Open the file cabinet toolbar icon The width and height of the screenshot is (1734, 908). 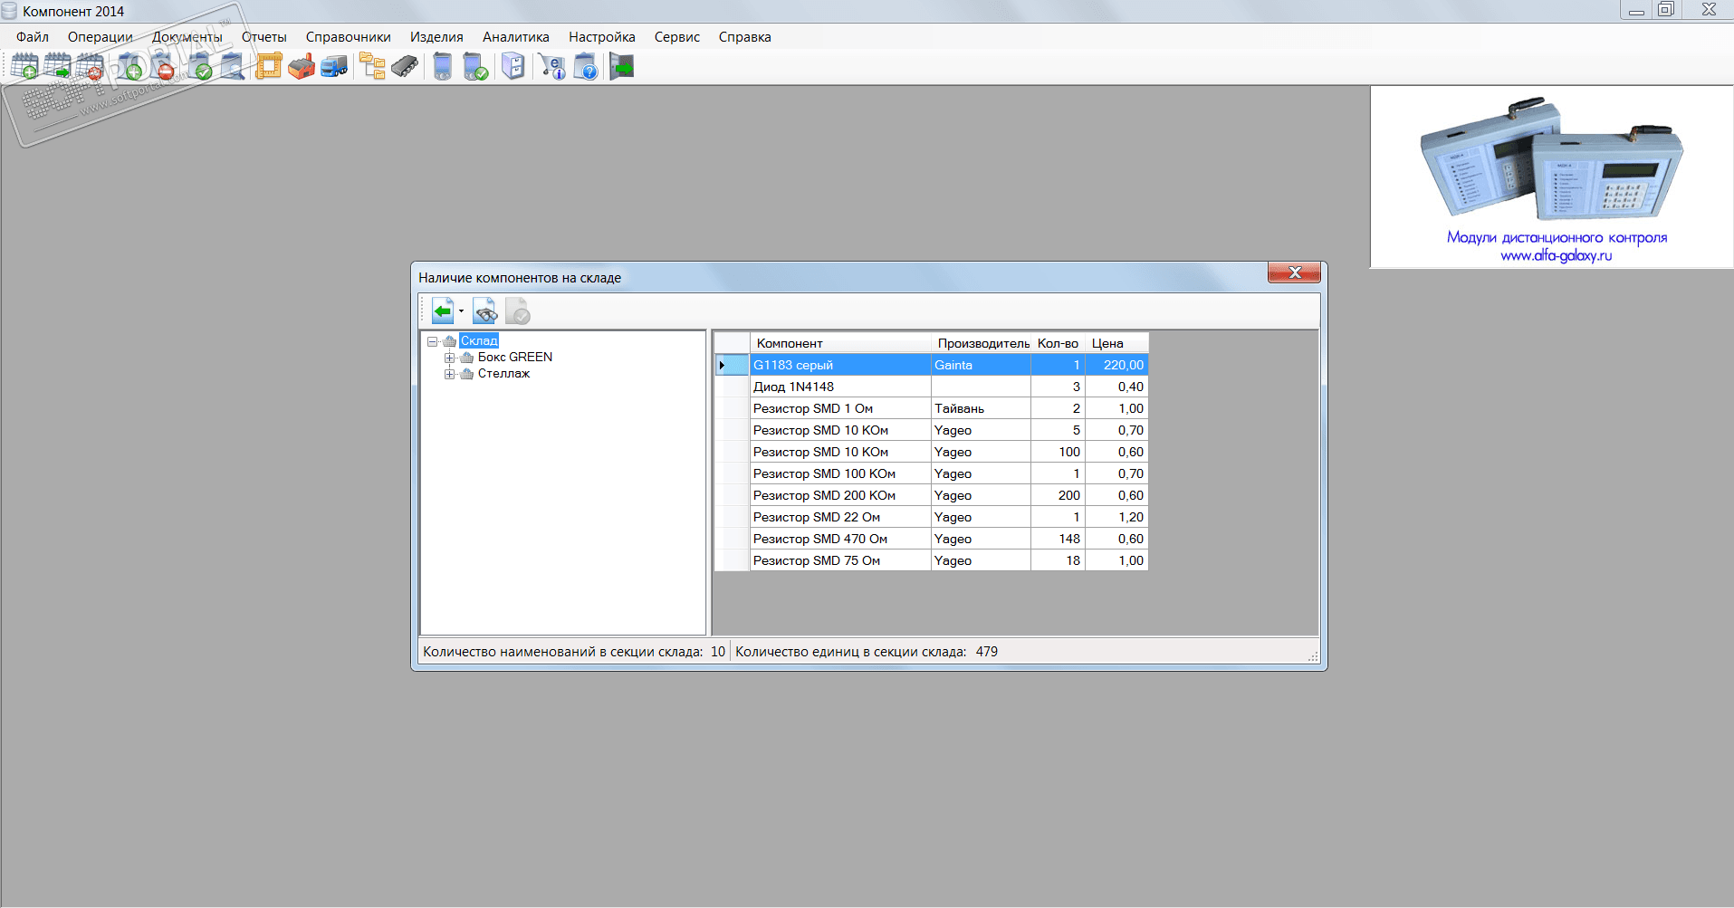point(513,67)
